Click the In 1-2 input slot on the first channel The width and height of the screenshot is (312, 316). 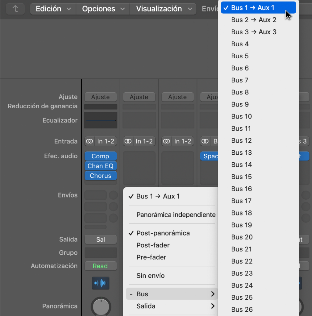106,141
